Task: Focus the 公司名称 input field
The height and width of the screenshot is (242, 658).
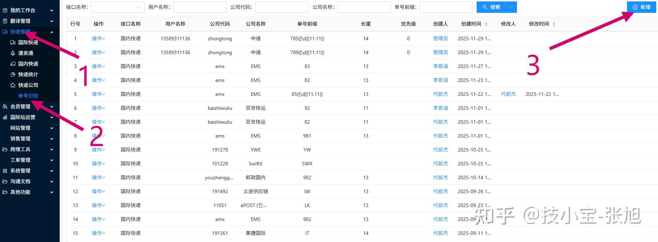Action: [364, 7]
